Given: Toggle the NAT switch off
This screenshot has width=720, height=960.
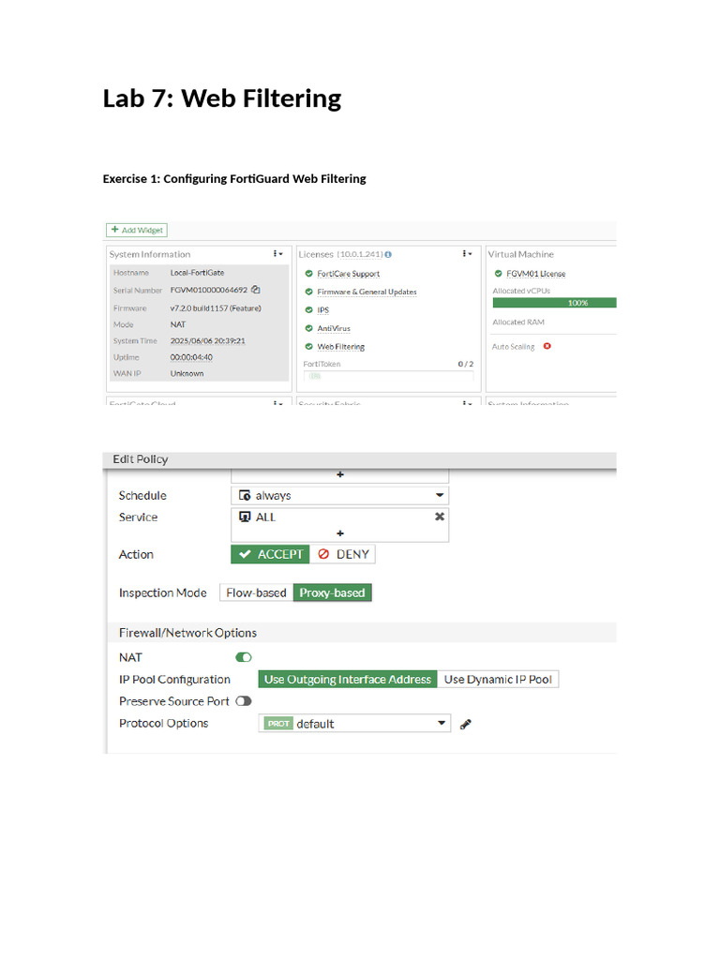Looking at the screenshot, I should 244,658.
